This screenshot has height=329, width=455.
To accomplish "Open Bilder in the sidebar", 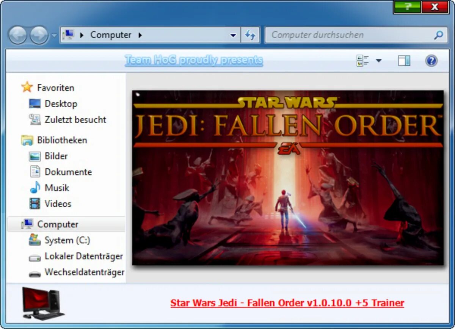I will [56, 156].
